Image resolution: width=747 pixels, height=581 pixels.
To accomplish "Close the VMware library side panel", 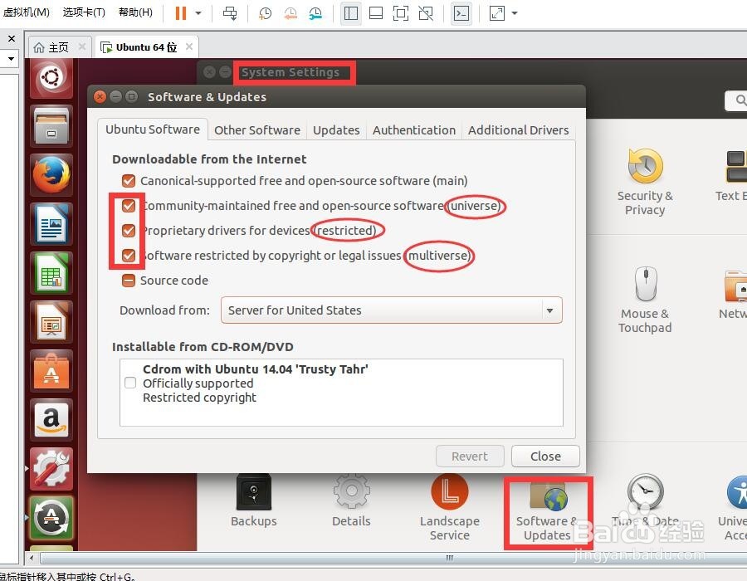I will tap(12, 38).
